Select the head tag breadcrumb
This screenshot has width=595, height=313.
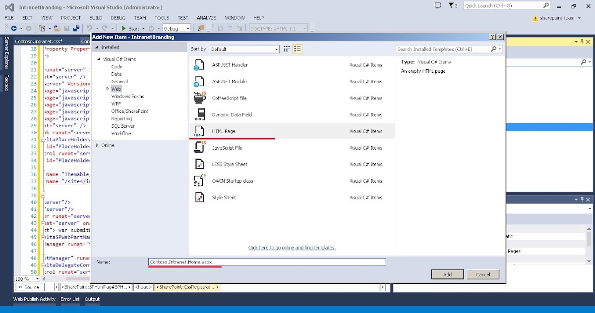tap(143, 287)
